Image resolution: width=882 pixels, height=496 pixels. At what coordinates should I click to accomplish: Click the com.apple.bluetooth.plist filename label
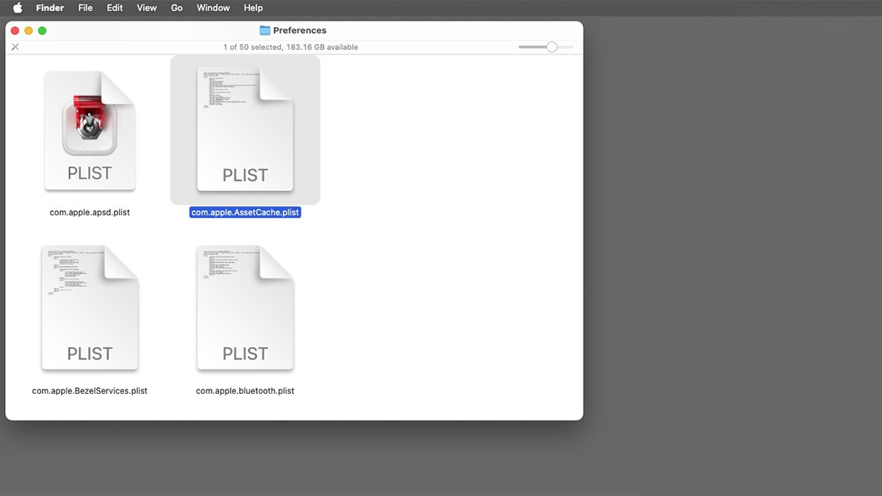[x=245, y=391]
